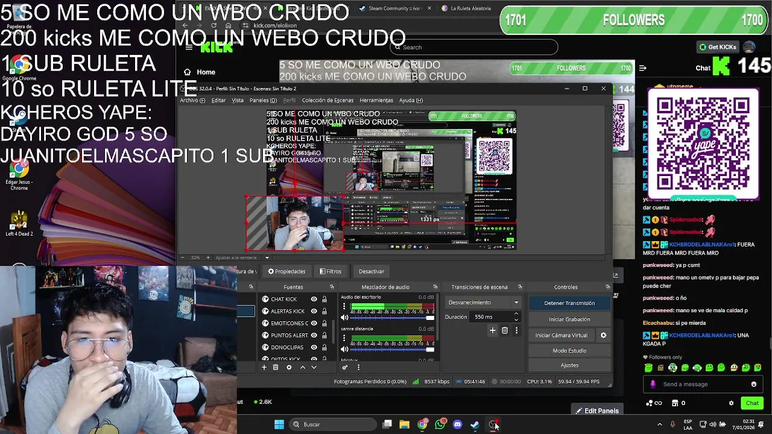Undock the Controles panel
This screenshot has width=772, height=434.
(608, 287)
